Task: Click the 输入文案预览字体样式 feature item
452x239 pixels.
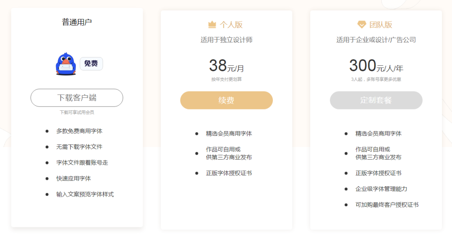Action: 85,195
